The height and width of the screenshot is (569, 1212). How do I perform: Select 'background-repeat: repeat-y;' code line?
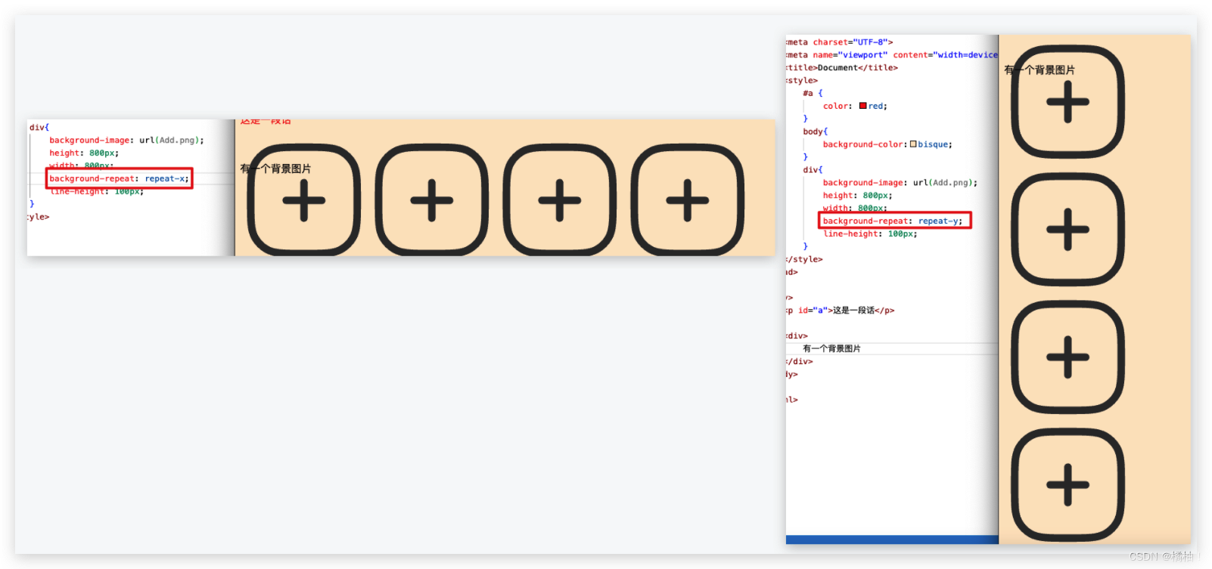coord(893,221)
